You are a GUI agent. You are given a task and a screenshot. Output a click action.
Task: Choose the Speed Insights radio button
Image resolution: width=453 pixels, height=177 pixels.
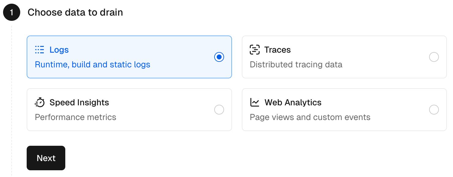click(219, 110)
